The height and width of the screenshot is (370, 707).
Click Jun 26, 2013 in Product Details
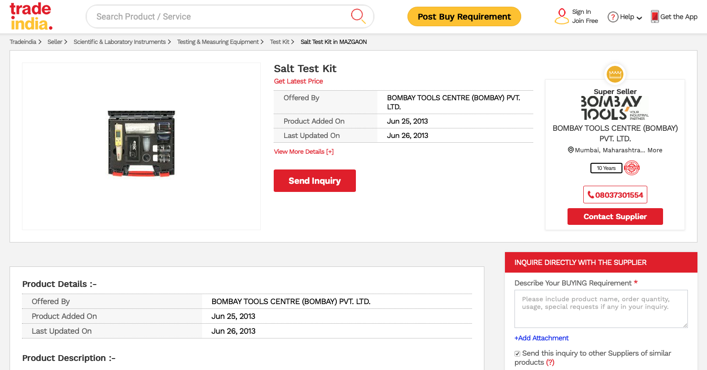point(234,331)
